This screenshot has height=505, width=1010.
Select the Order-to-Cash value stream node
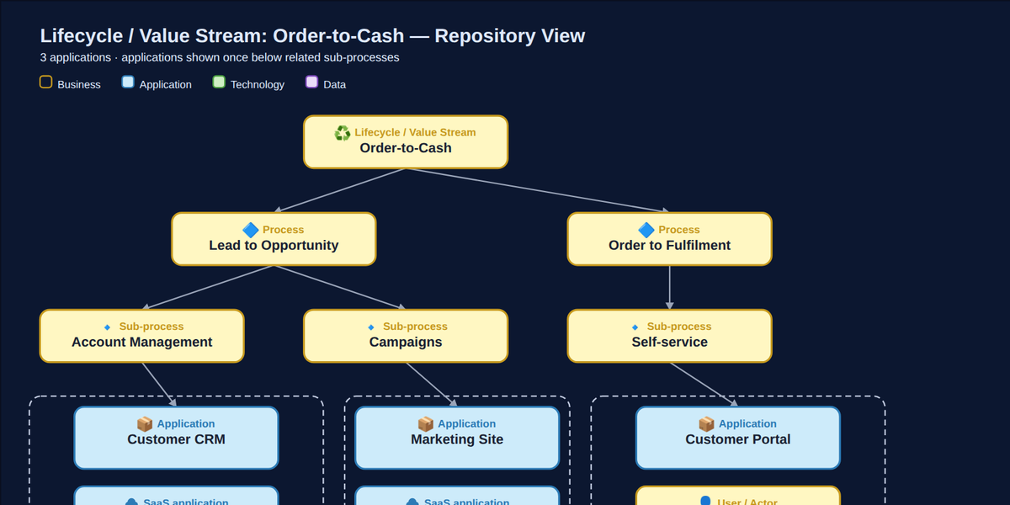(x=406, y=141)
